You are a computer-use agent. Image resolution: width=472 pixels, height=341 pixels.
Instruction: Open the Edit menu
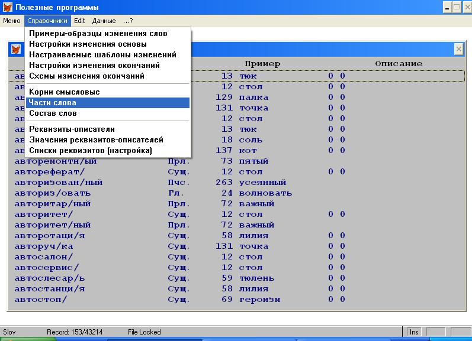pyautogui.click(x=79, y=21)
